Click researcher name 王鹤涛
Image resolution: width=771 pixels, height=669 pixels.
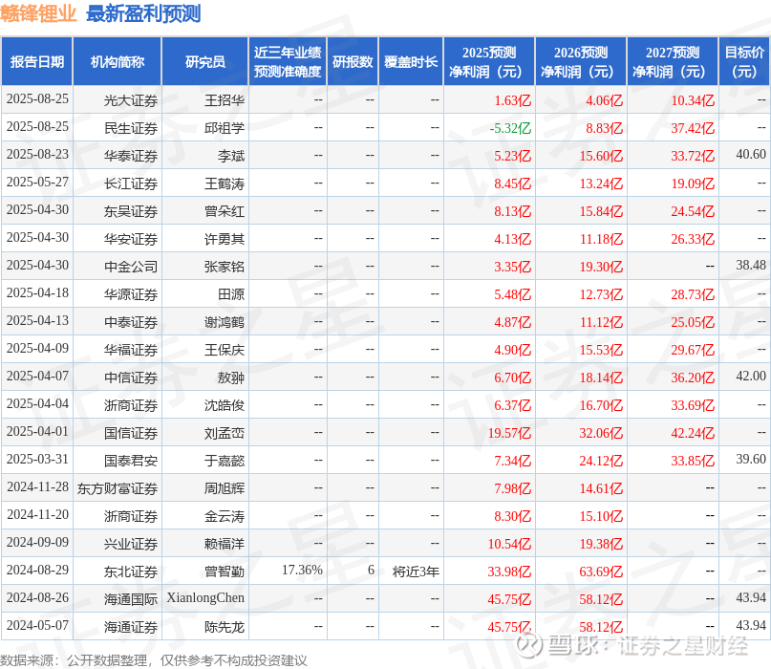coord(225,183)
